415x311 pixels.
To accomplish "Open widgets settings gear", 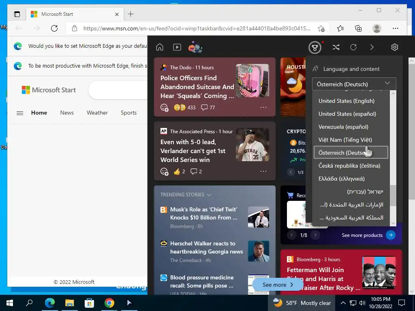I will 395,47.
